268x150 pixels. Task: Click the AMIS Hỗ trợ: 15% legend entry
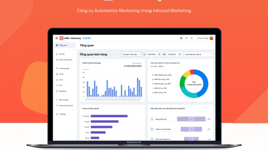[159, 88]
